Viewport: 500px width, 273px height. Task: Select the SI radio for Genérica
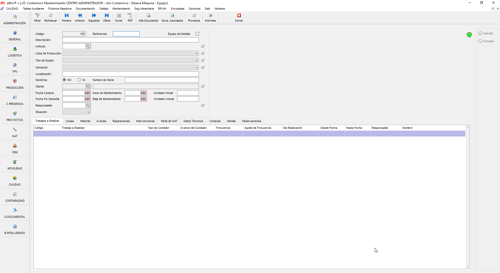click(79, 80)
